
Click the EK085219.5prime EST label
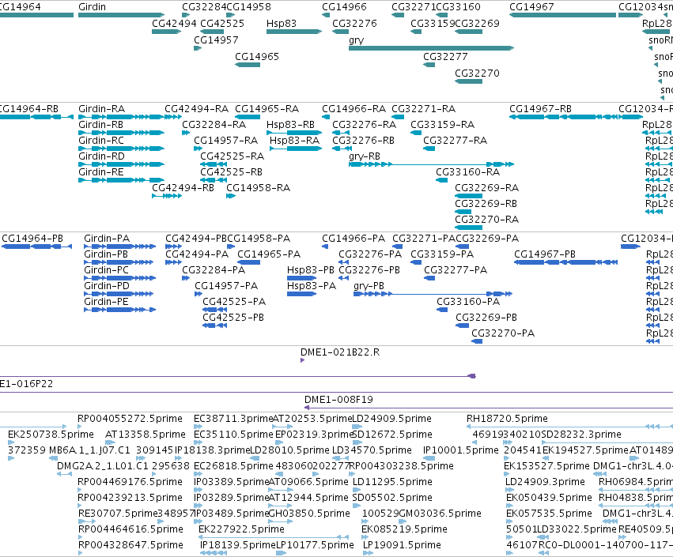pos(404,529)
